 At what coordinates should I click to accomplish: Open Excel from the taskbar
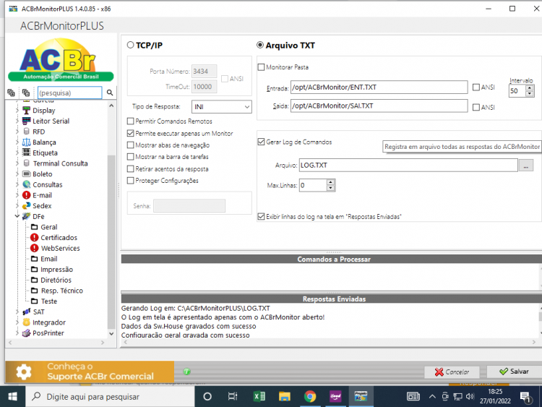click(259, 397)
